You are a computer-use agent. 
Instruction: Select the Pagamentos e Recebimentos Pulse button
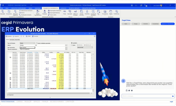(x=167, y=24)
